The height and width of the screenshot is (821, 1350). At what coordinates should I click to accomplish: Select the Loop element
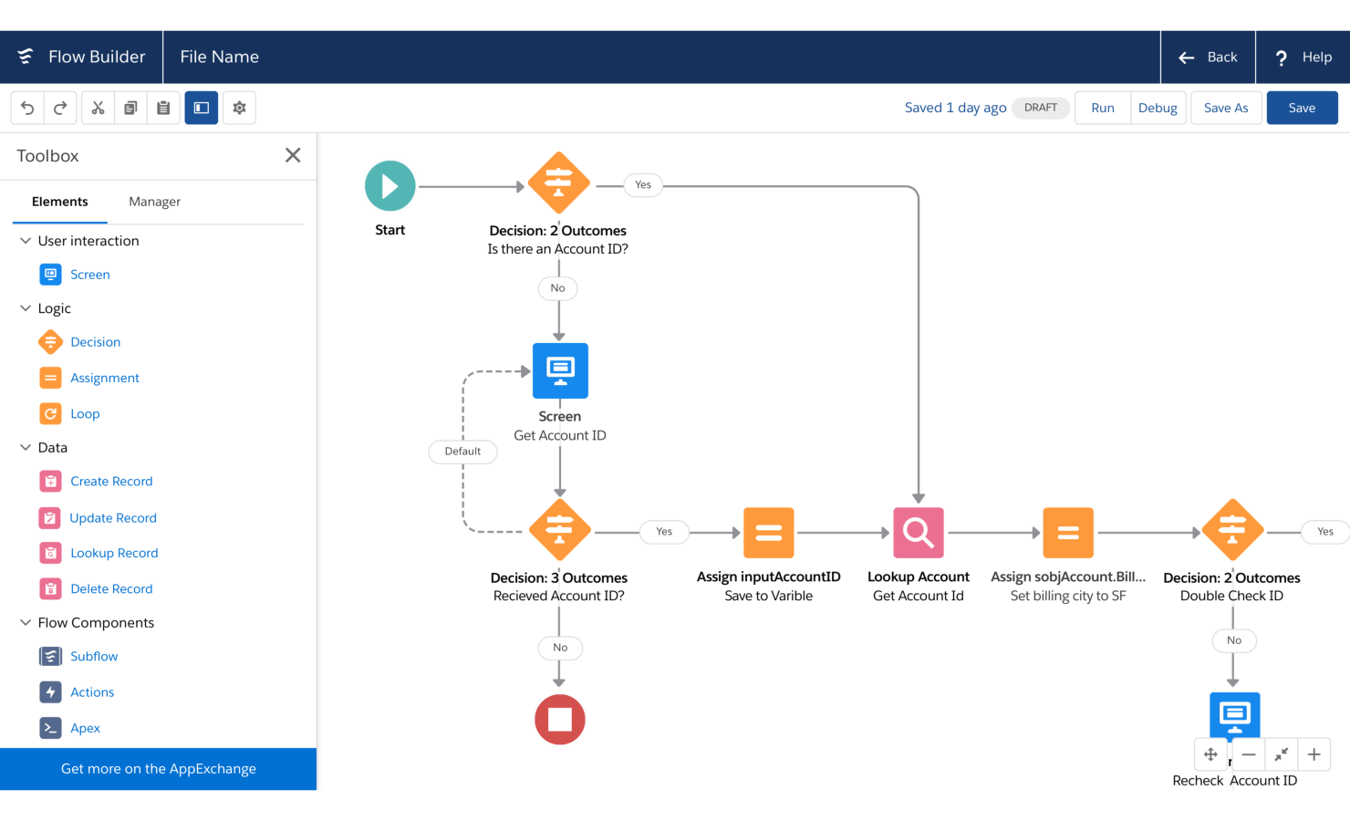tap(85, 413)
